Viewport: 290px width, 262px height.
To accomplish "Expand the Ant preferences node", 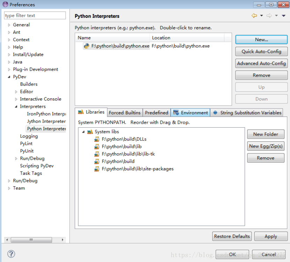I will (x=9, y=32).
